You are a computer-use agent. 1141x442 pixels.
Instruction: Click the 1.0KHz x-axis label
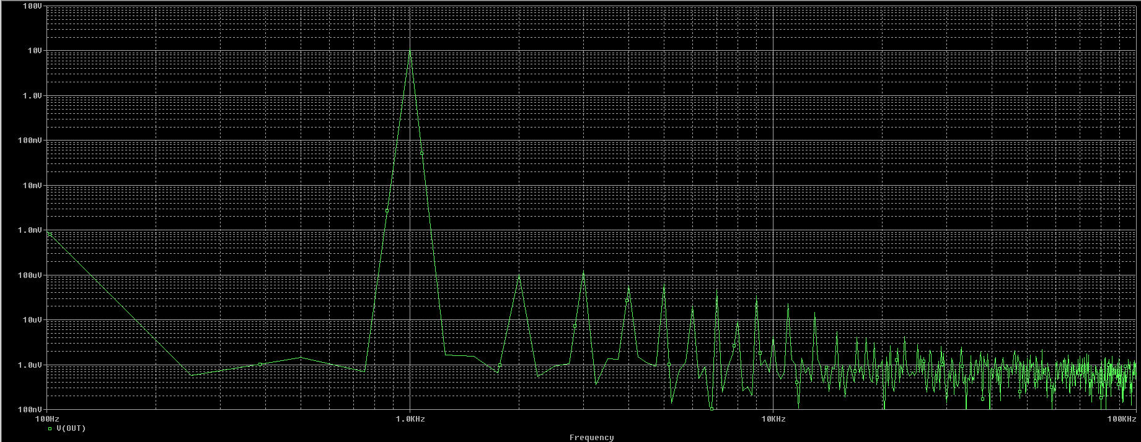pyautogui.click(x=410, y=419)
